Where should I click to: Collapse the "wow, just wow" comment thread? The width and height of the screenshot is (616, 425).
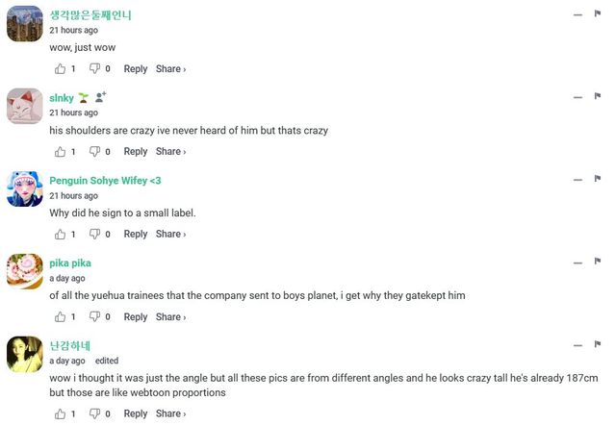tap(577, 14)
